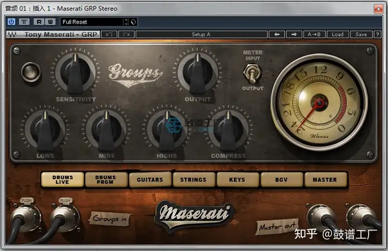Flip the Meter Input/Output toggle switch
This screenshot has height=251, width=388.
252,74
